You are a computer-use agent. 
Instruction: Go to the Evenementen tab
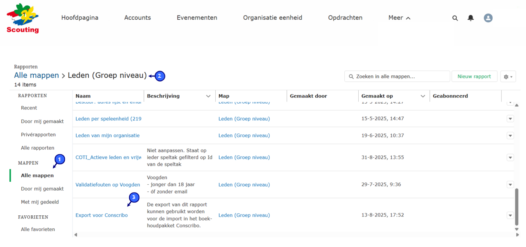pos(197,18)
